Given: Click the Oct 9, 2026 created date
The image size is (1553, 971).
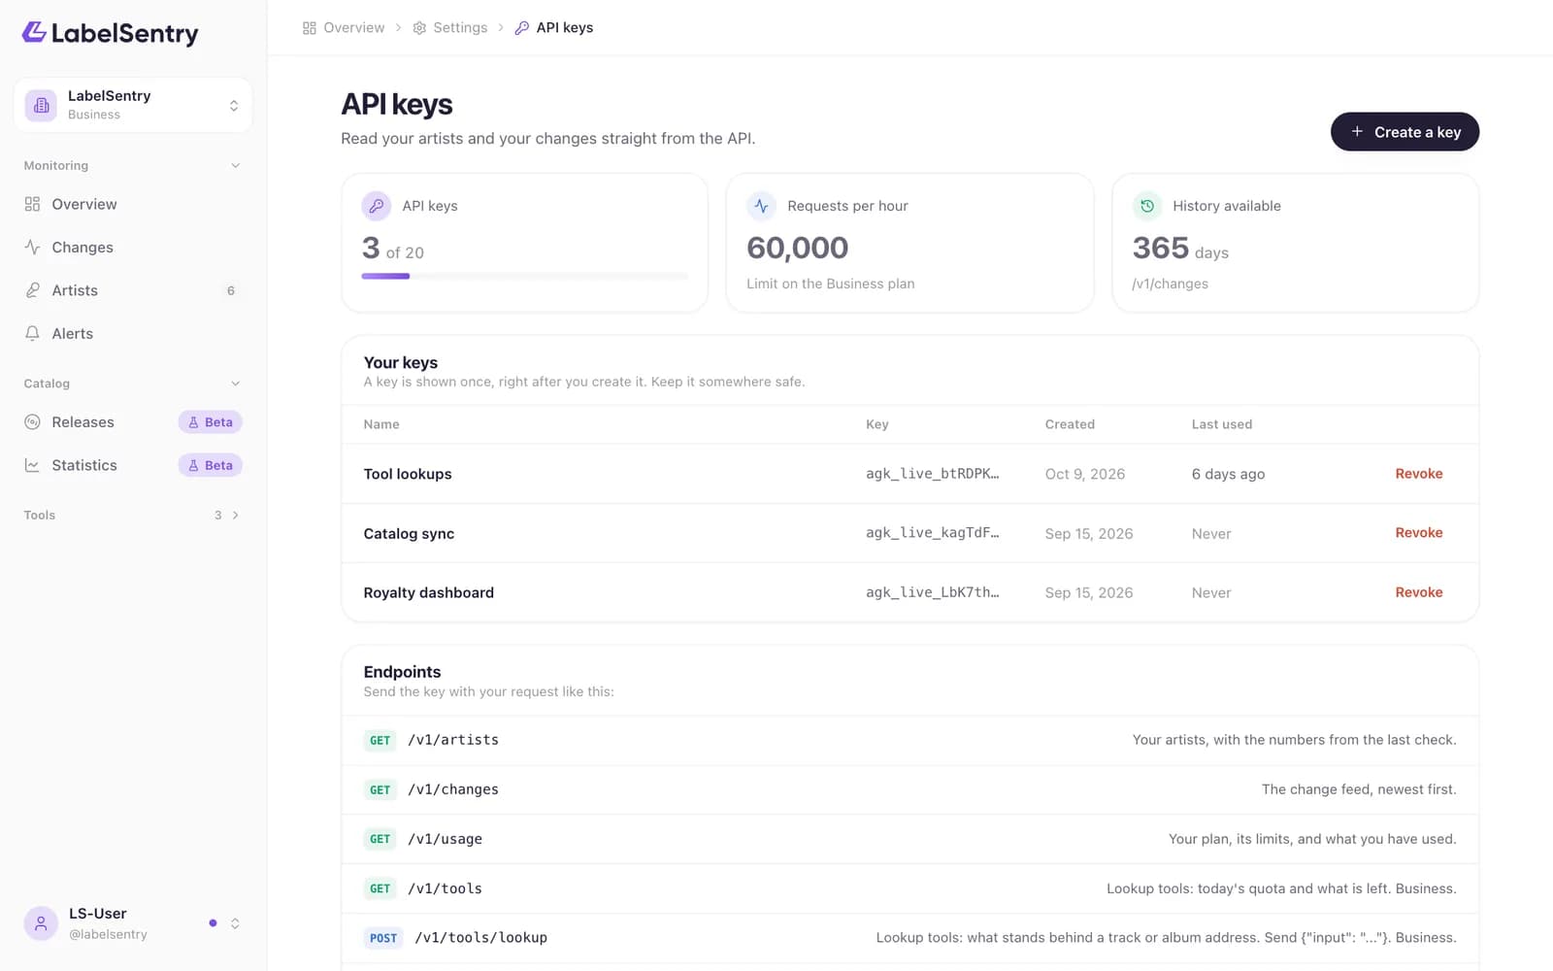Looking at the screenshot, I should pyautogui.click(x=1084, y=474).
